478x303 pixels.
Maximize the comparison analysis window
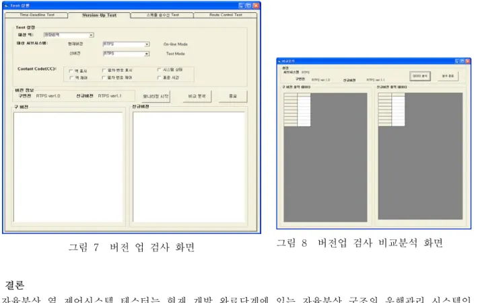[x=463, y=61]
